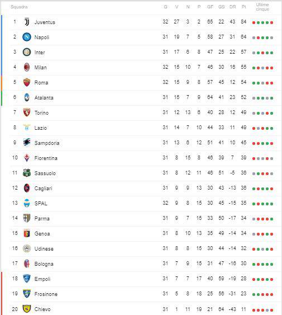Click Juventus's first red form dot
Screen dimensions: 282x315
(x=254, y=22)
